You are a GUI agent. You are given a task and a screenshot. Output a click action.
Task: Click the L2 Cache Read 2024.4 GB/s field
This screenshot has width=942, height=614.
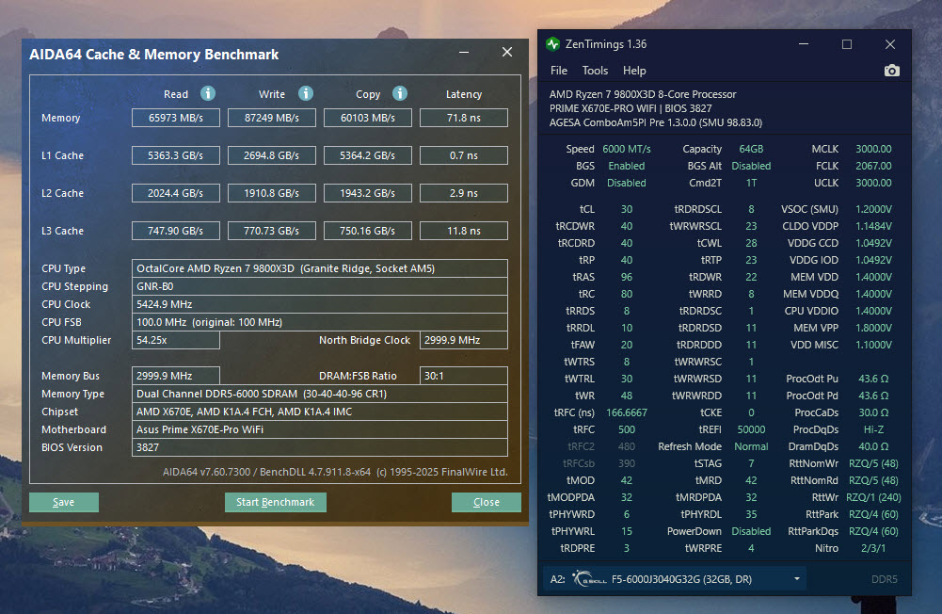pyautogui.click(x=175, y=193)
